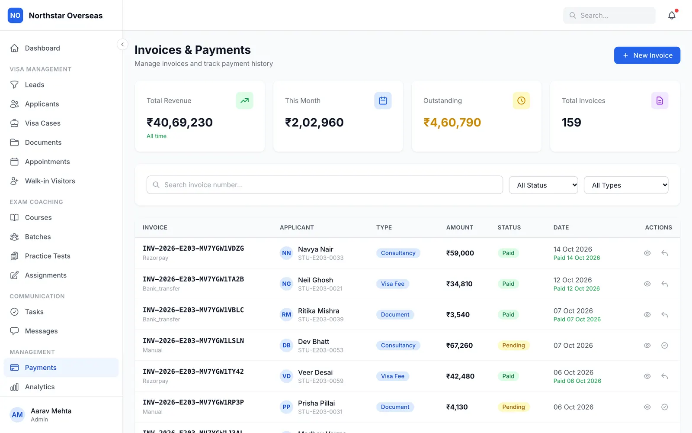692x433 pixels.
Task: Open the All Types dropdown
Action: click(x=626, y=185)
